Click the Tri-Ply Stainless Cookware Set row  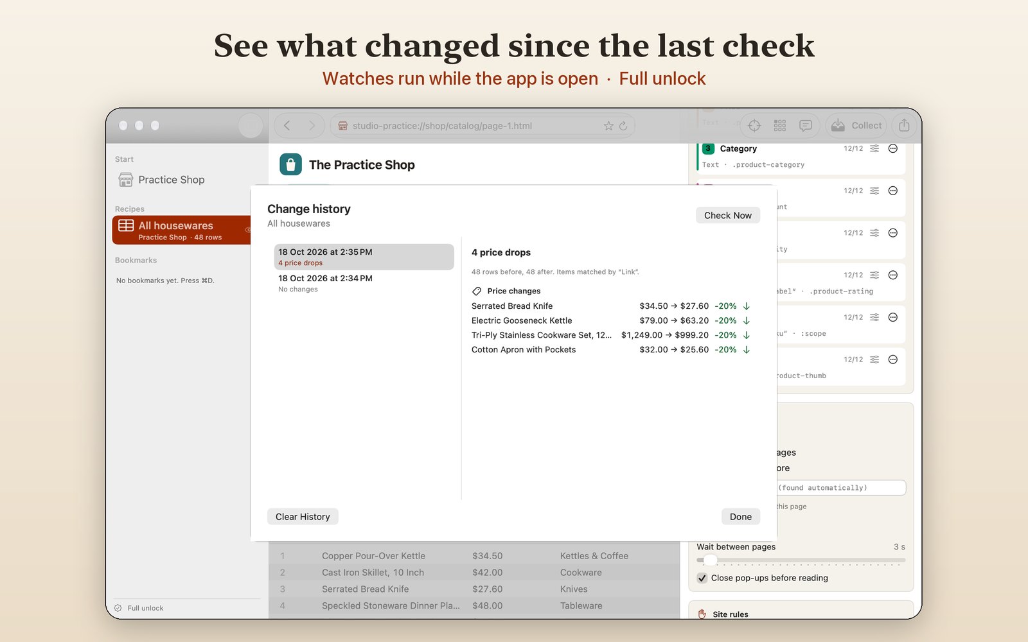click(611, 335)
